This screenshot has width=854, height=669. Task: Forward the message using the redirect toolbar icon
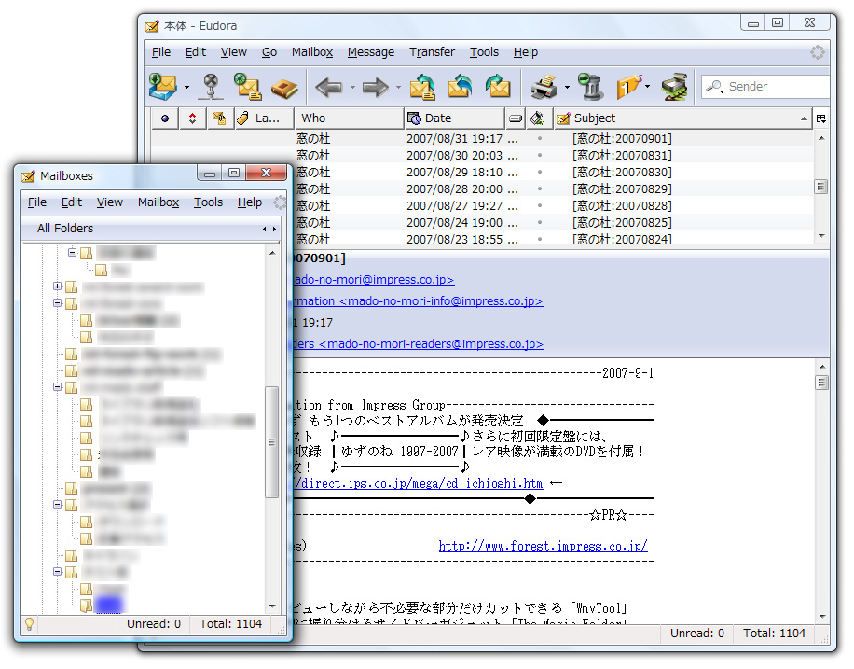(497, 86)
